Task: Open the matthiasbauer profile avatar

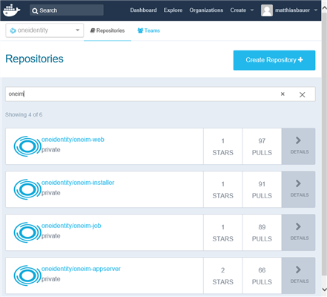Action: click(267, 10)
